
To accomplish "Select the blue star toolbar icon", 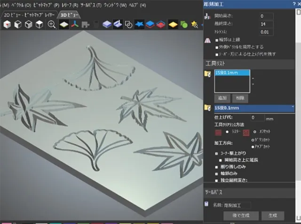I will tap(139, 24).
